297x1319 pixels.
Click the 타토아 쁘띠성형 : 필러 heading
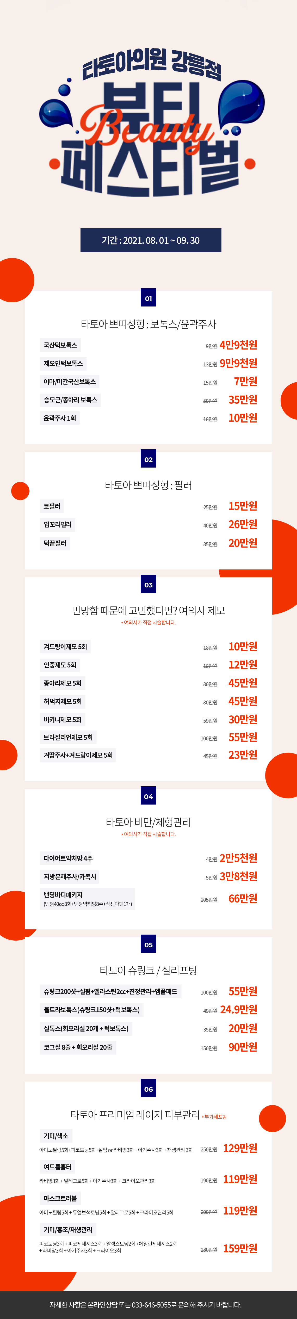coord(148,485)
